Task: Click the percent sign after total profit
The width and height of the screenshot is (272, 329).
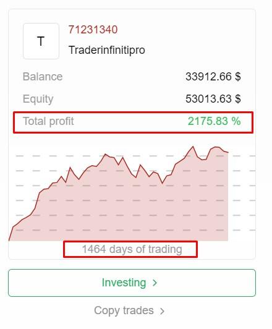Action: (236, 121)
